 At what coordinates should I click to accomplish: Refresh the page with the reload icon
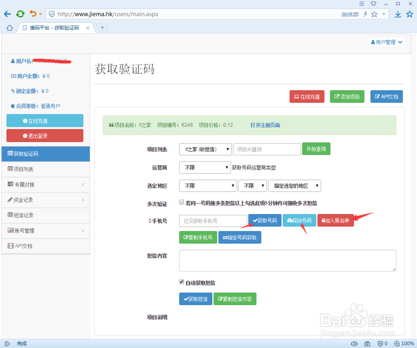(20, 13)
